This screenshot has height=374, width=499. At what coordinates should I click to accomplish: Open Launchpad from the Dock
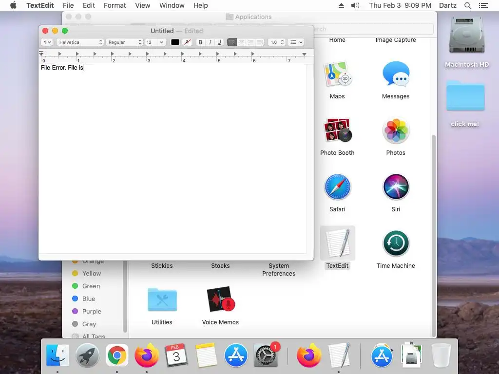pos(87,355)
